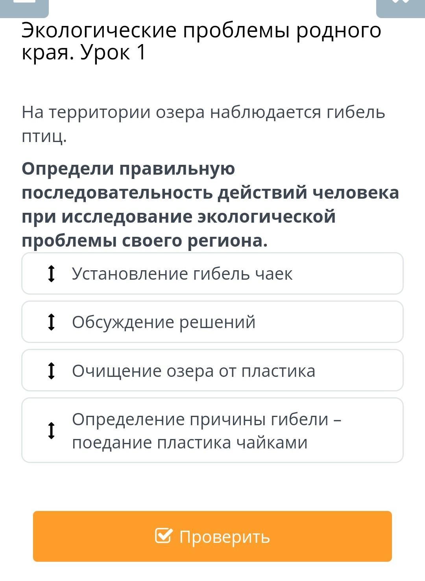Click the lesson title 'Экологические проблемы родного края'
This screenshot has width=425, height=581.
pyautogui.click(x=201, y=31)
